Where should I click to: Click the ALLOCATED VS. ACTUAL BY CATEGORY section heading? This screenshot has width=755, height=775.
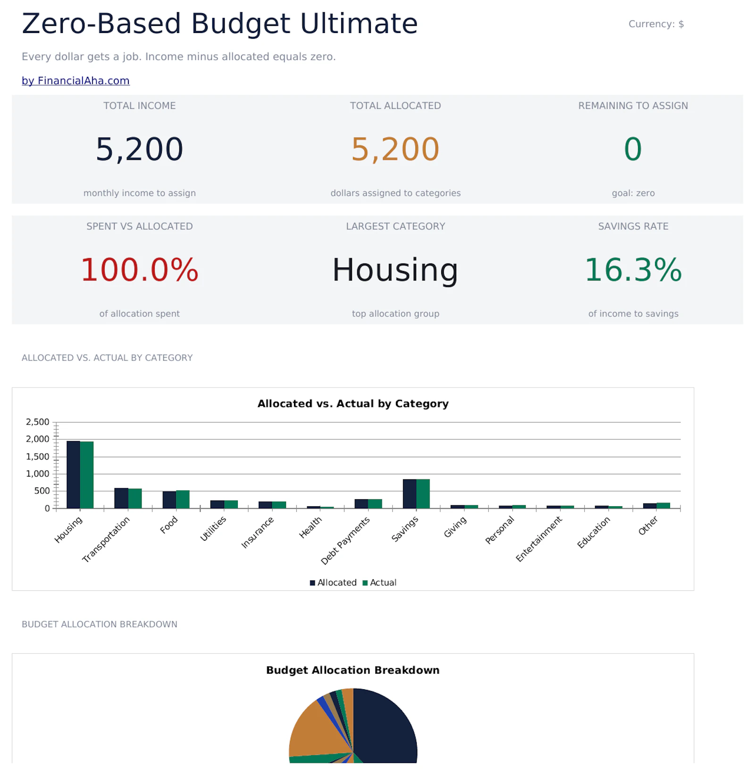pyautogui.click(x=107, y=358)
